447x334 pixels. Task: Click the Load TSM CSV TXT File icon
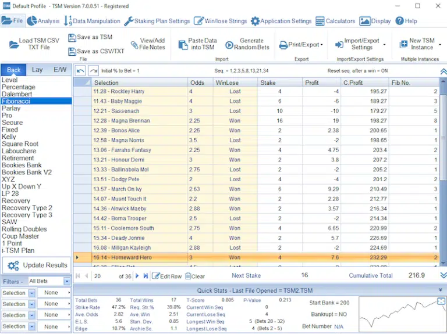[13, 45]
